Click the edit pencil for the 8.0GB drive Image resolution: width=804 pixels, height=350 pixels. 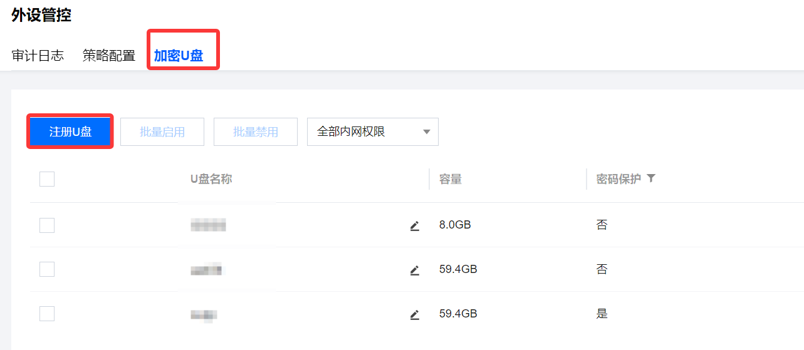pyautogui.click(x=414, y=225)
